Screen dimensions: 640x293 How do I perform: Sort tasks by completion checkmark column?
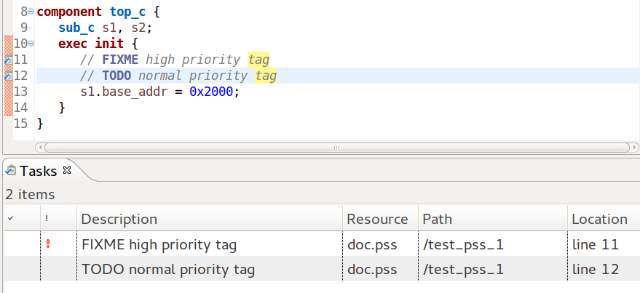(23, 220)
